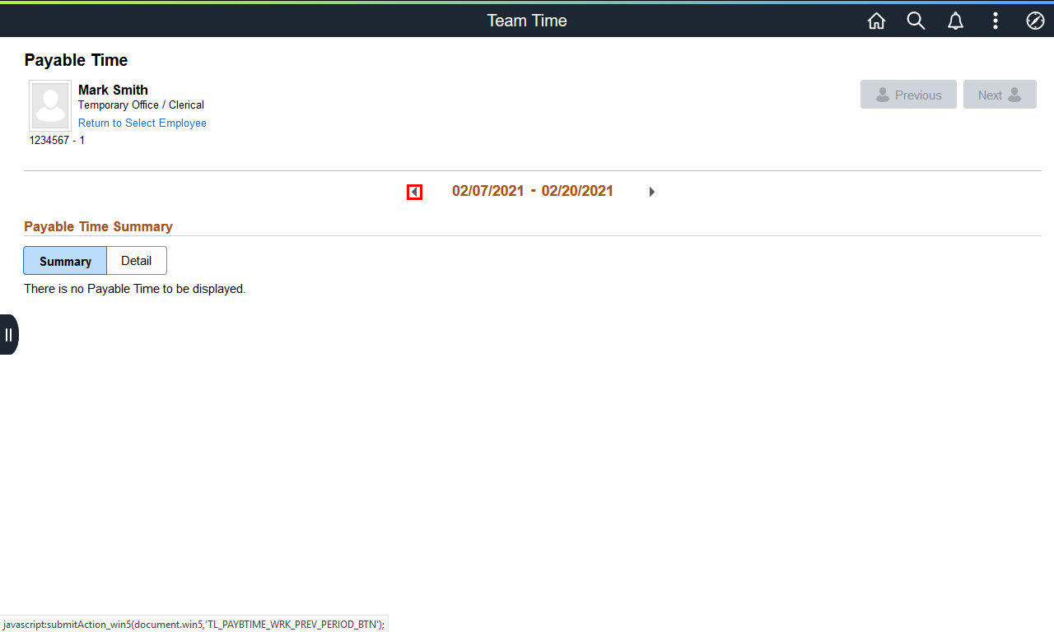Open NavBar compass icon
1054x632 pixels.
point(1035,21)
